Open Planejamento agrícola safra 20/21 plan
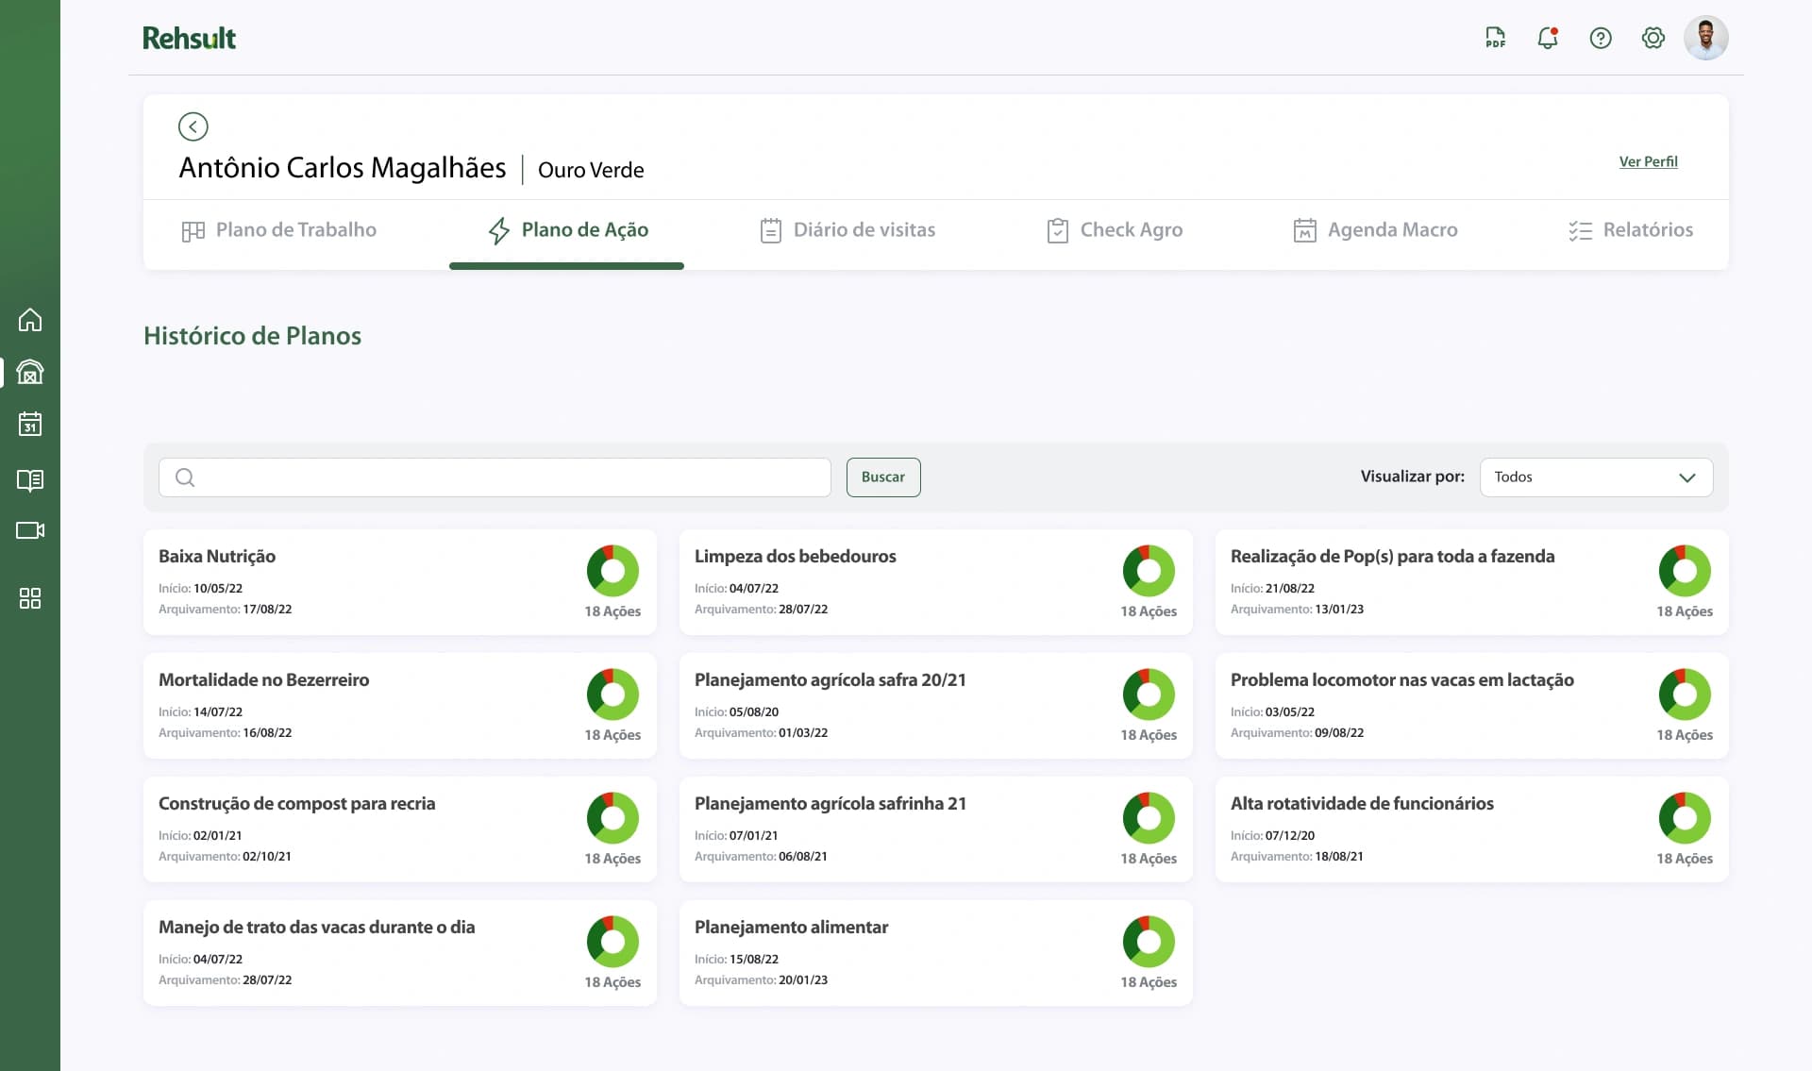The width and height of the screenshot is (1812, 1071). click(x=935, y=706)
